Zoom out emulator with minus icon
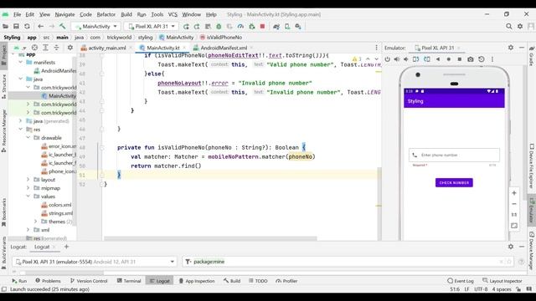Screen dimensions: 536x301 514,204
